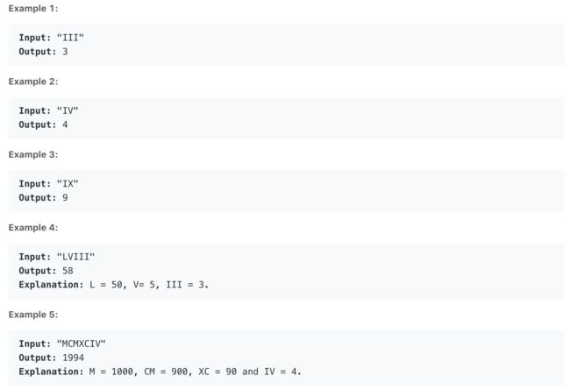Click explanation starting M = 1000

pos(160,372)
